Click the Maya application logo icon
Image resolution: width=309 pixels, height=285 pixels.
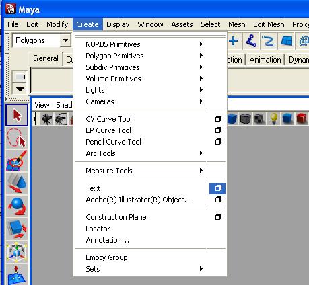10,9
